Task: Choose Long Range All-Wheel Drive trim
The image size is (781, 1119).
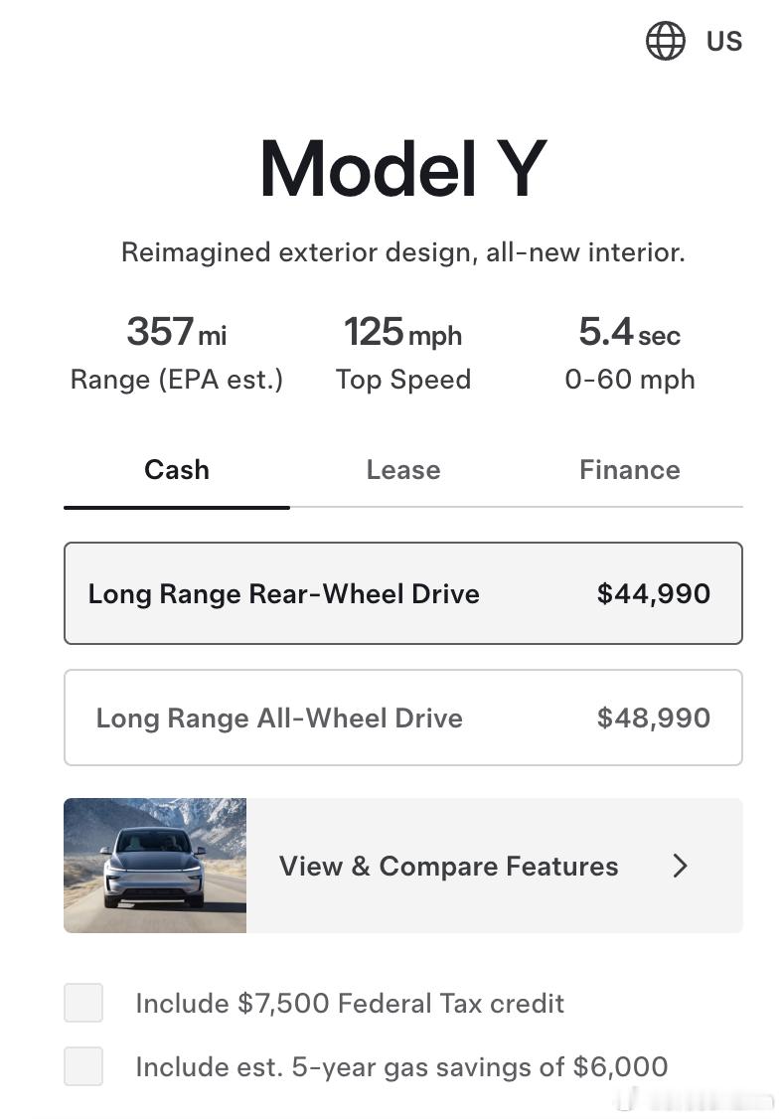Action: point(403,718)
